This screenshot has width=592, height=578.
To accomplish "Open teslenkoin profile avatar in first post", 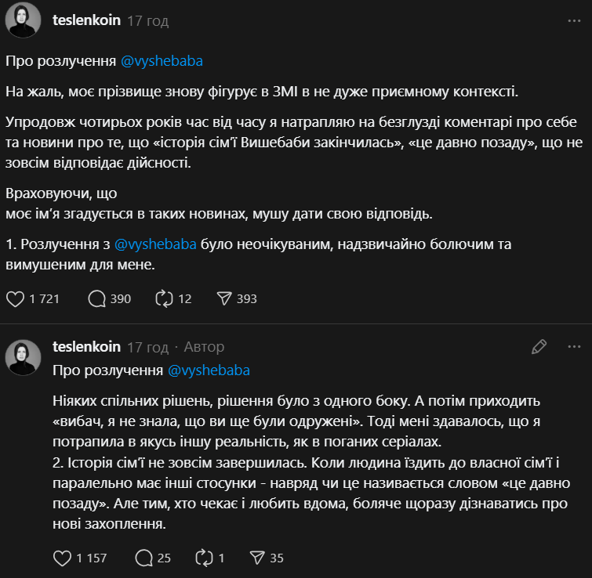I will pyautogui.click(x=23, y=20).
